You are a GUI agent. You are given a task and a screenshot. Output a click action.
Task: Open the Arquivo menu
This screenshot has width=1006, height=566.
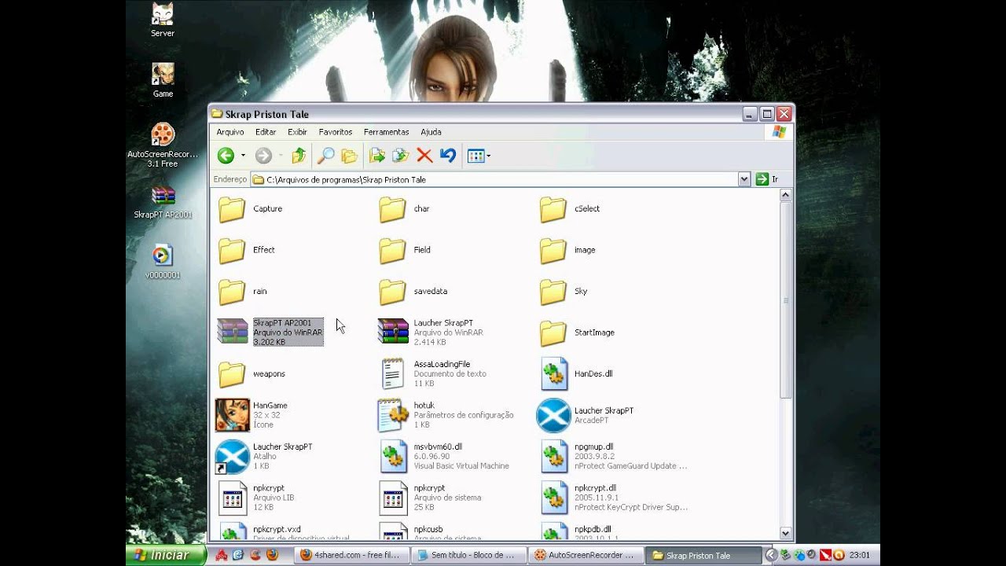point(230,132)
